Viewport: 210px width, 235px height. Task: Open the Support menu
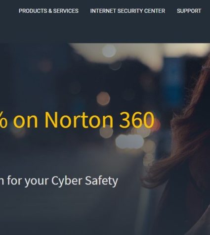tap(189, 11)
